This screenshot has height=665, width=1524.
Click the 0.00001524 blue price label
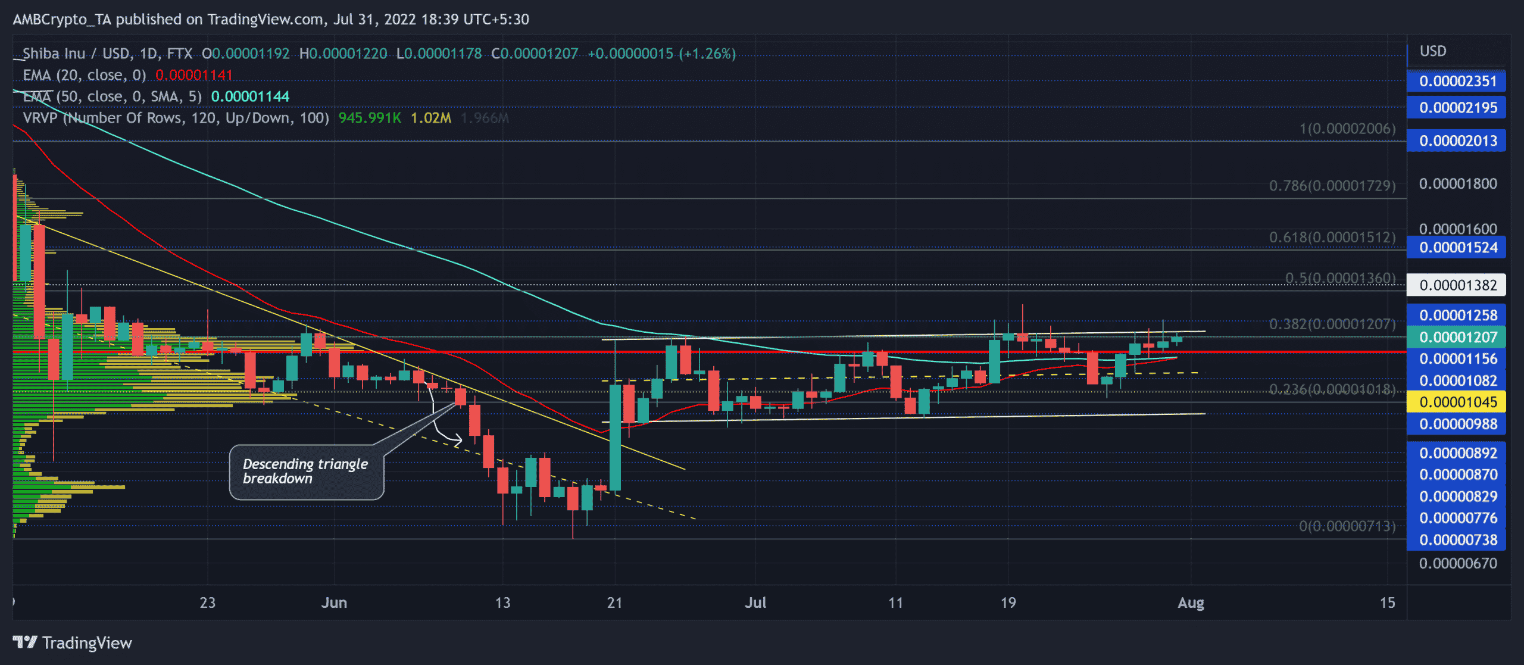(x=1456, y=248)
